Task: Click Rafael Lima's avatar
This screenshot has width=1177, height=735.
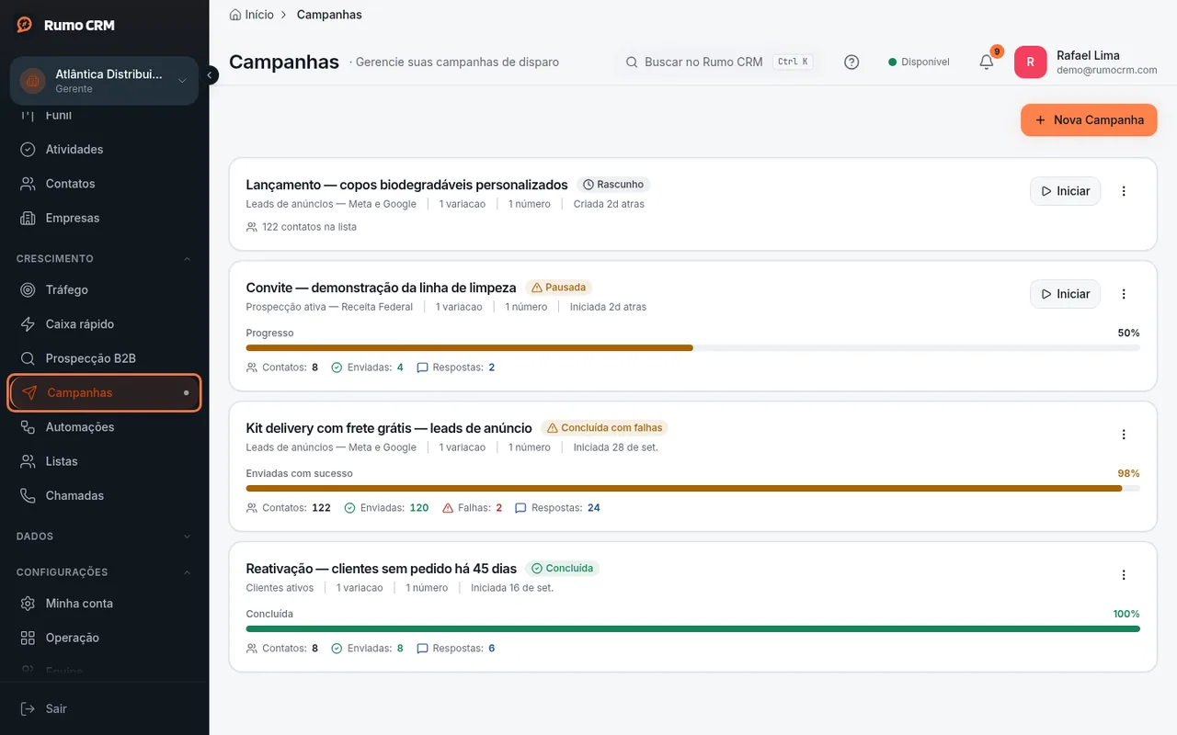Action: pyautogui.click(x=1030, y=62)
